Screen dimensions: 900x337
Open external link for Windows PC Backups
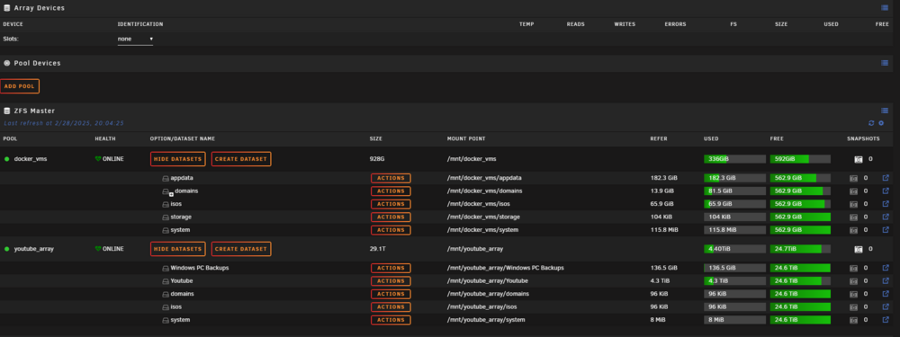click(886, 268)
